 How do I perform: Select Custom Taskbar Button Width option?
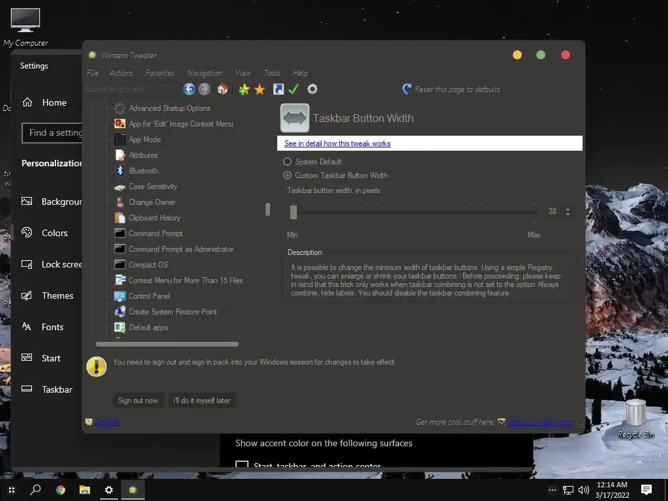(x=288, y=175)
